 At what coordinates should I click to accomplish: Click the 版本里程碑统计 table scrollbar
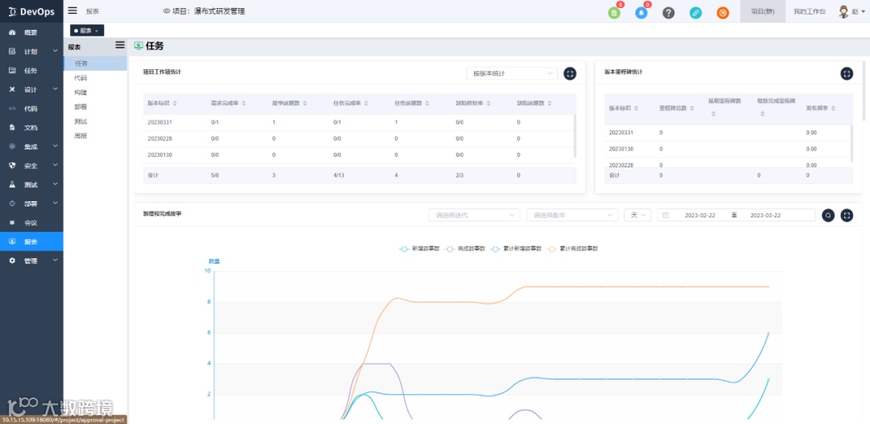[x=852, y=143]
